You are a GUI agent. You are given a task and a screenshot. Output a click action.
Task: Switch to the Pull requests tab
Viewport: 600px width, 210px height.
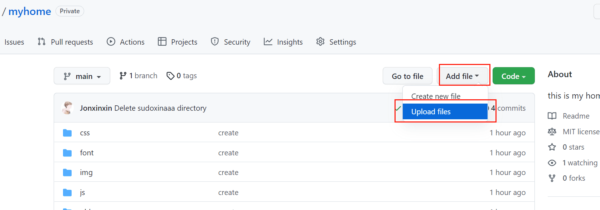coord(66,42)
